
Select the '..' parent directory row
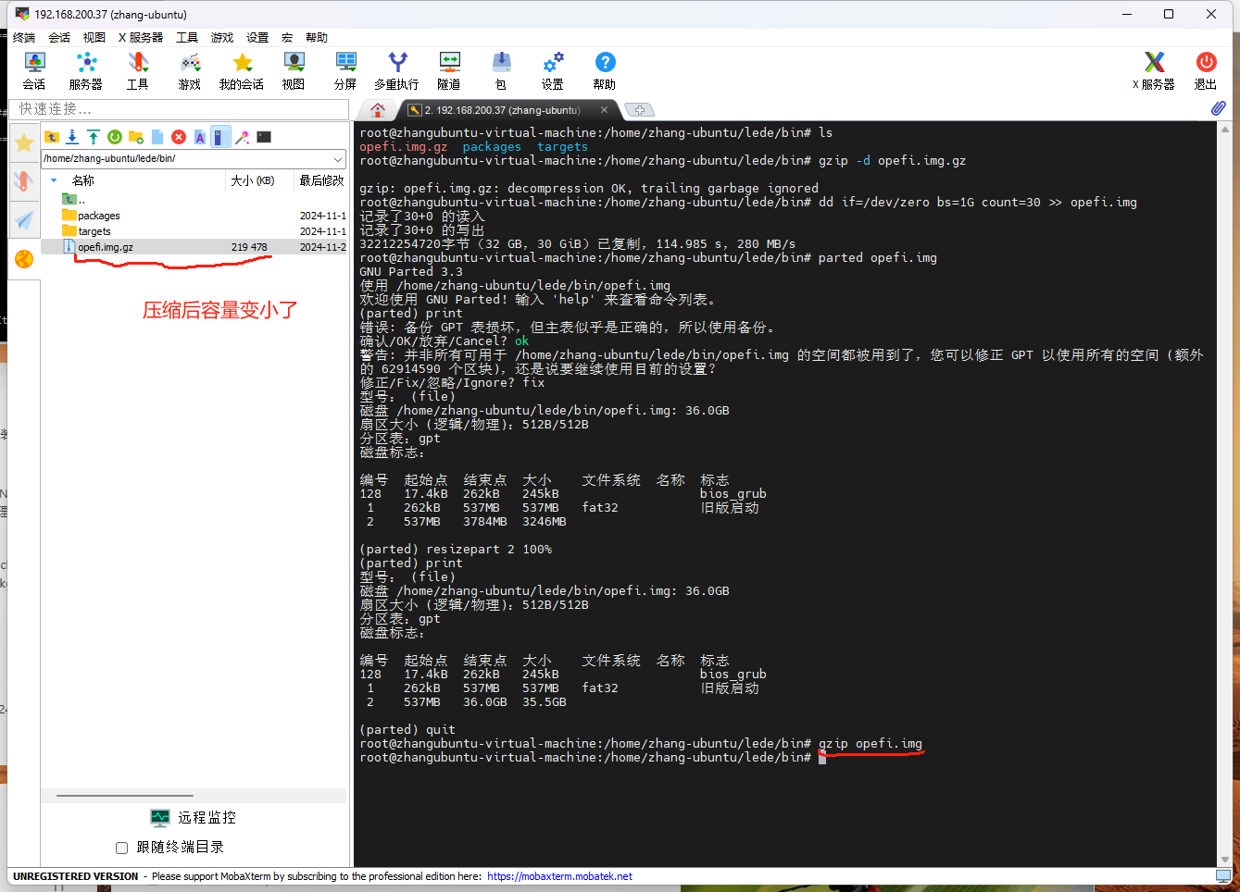pyautogui.click(x=194, y=200)
